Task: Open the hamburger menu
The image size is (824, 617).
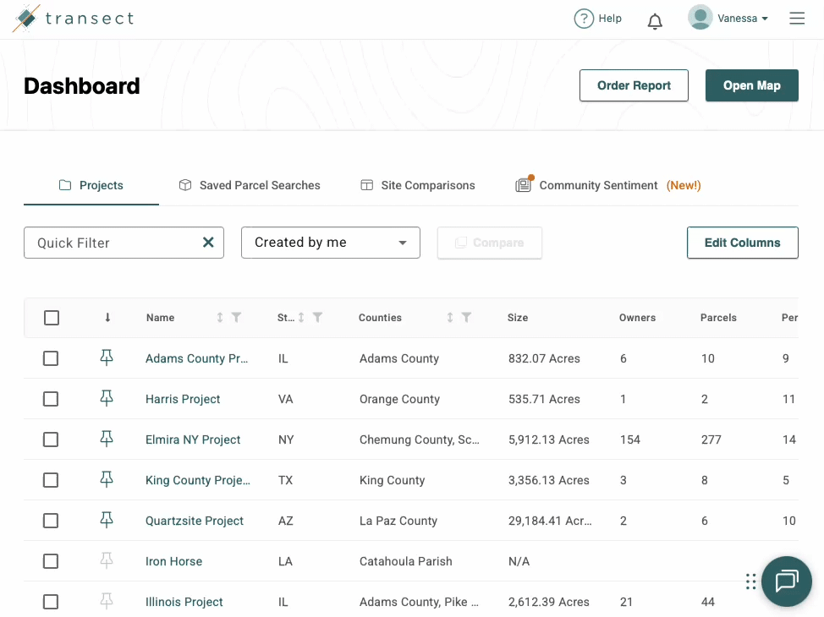Action: coord(797,19)
